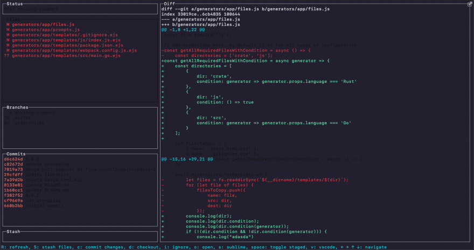Viewport: 474px width, 250px height.
Task: Click the 'i: ignore' shortcut hint
Action: (x=177, y=247)
